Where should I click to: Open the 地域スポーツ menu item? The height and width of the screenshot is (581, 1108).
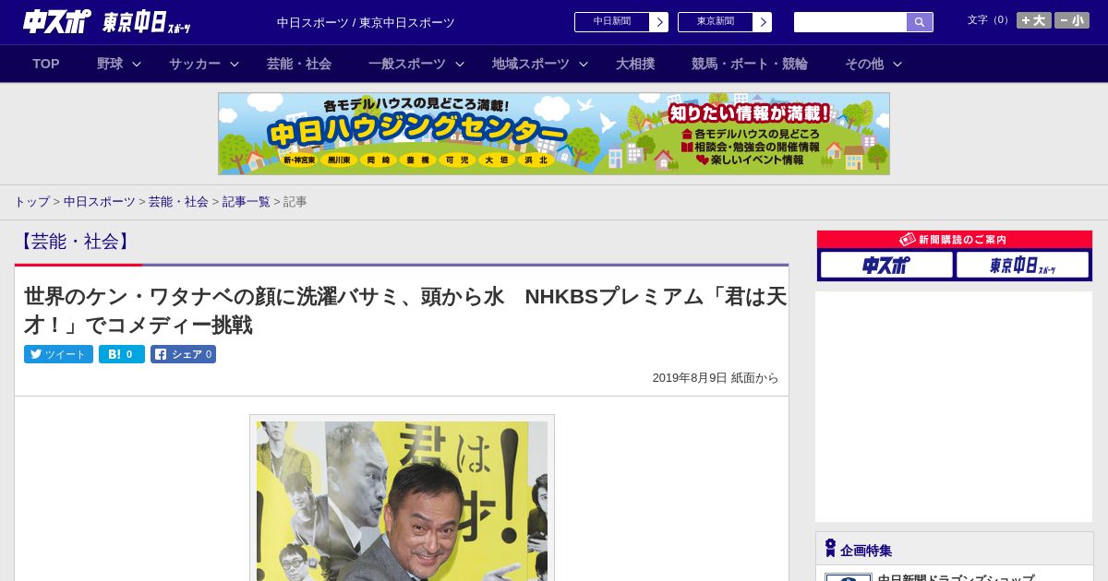(531, 64)
